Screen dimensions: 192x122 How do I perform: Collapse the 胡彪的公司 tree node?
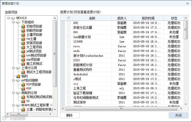pos(13,93)
